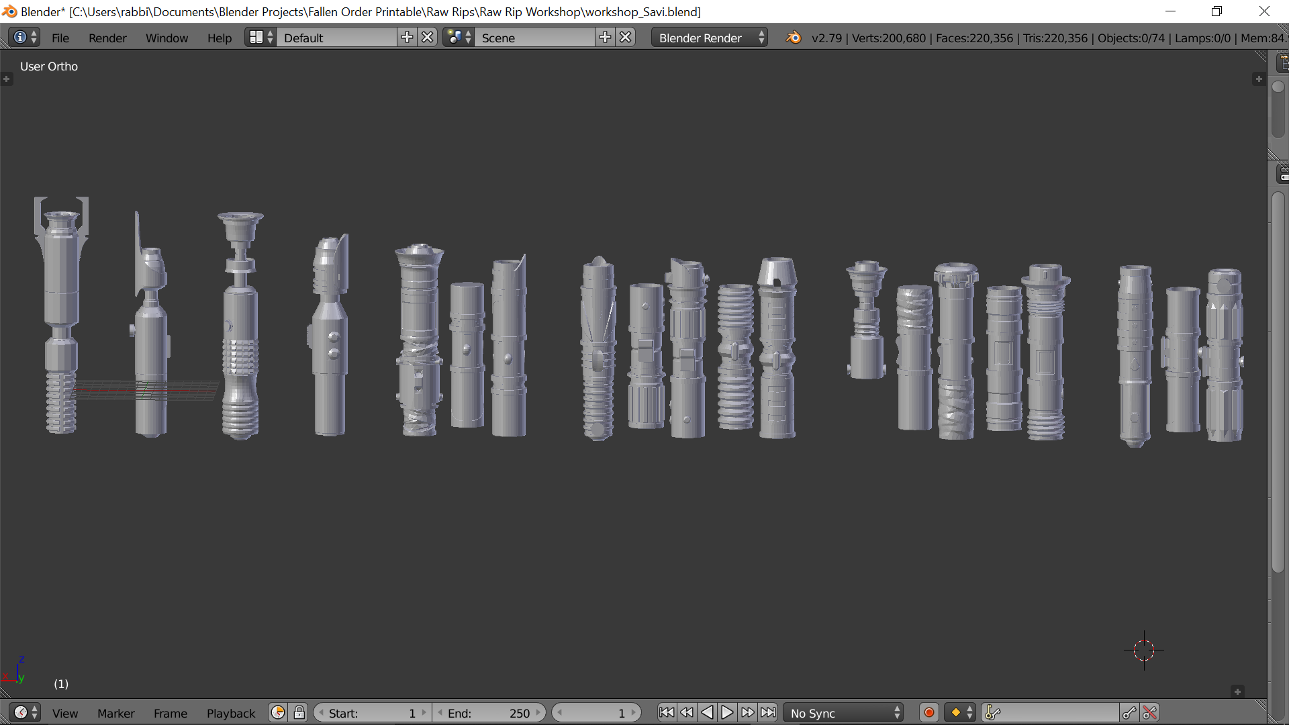Click the 3D cursor in the viewport

1144,650
